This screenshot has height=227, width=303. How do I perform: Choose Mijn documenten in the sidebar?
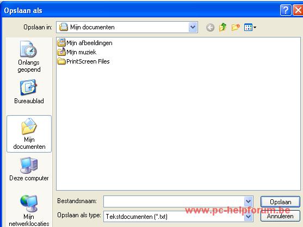click(x=29, y=134)
